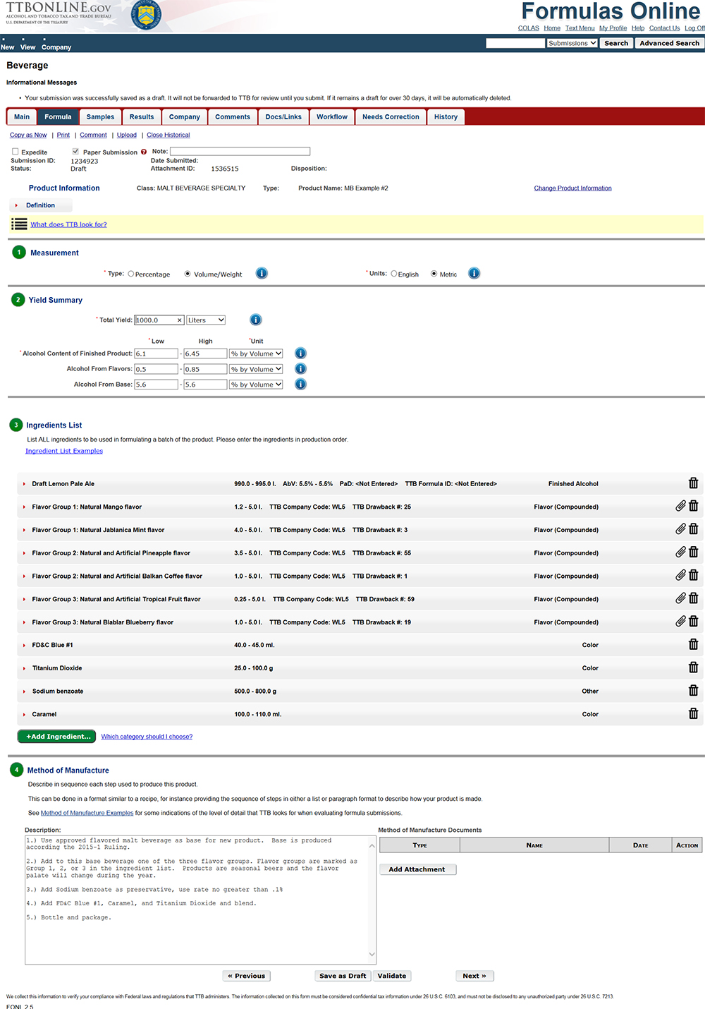This screenshot has height=1009, width=705.
Task: Open unit dropdown for Alcohol From Base
Action: point(256,385)
